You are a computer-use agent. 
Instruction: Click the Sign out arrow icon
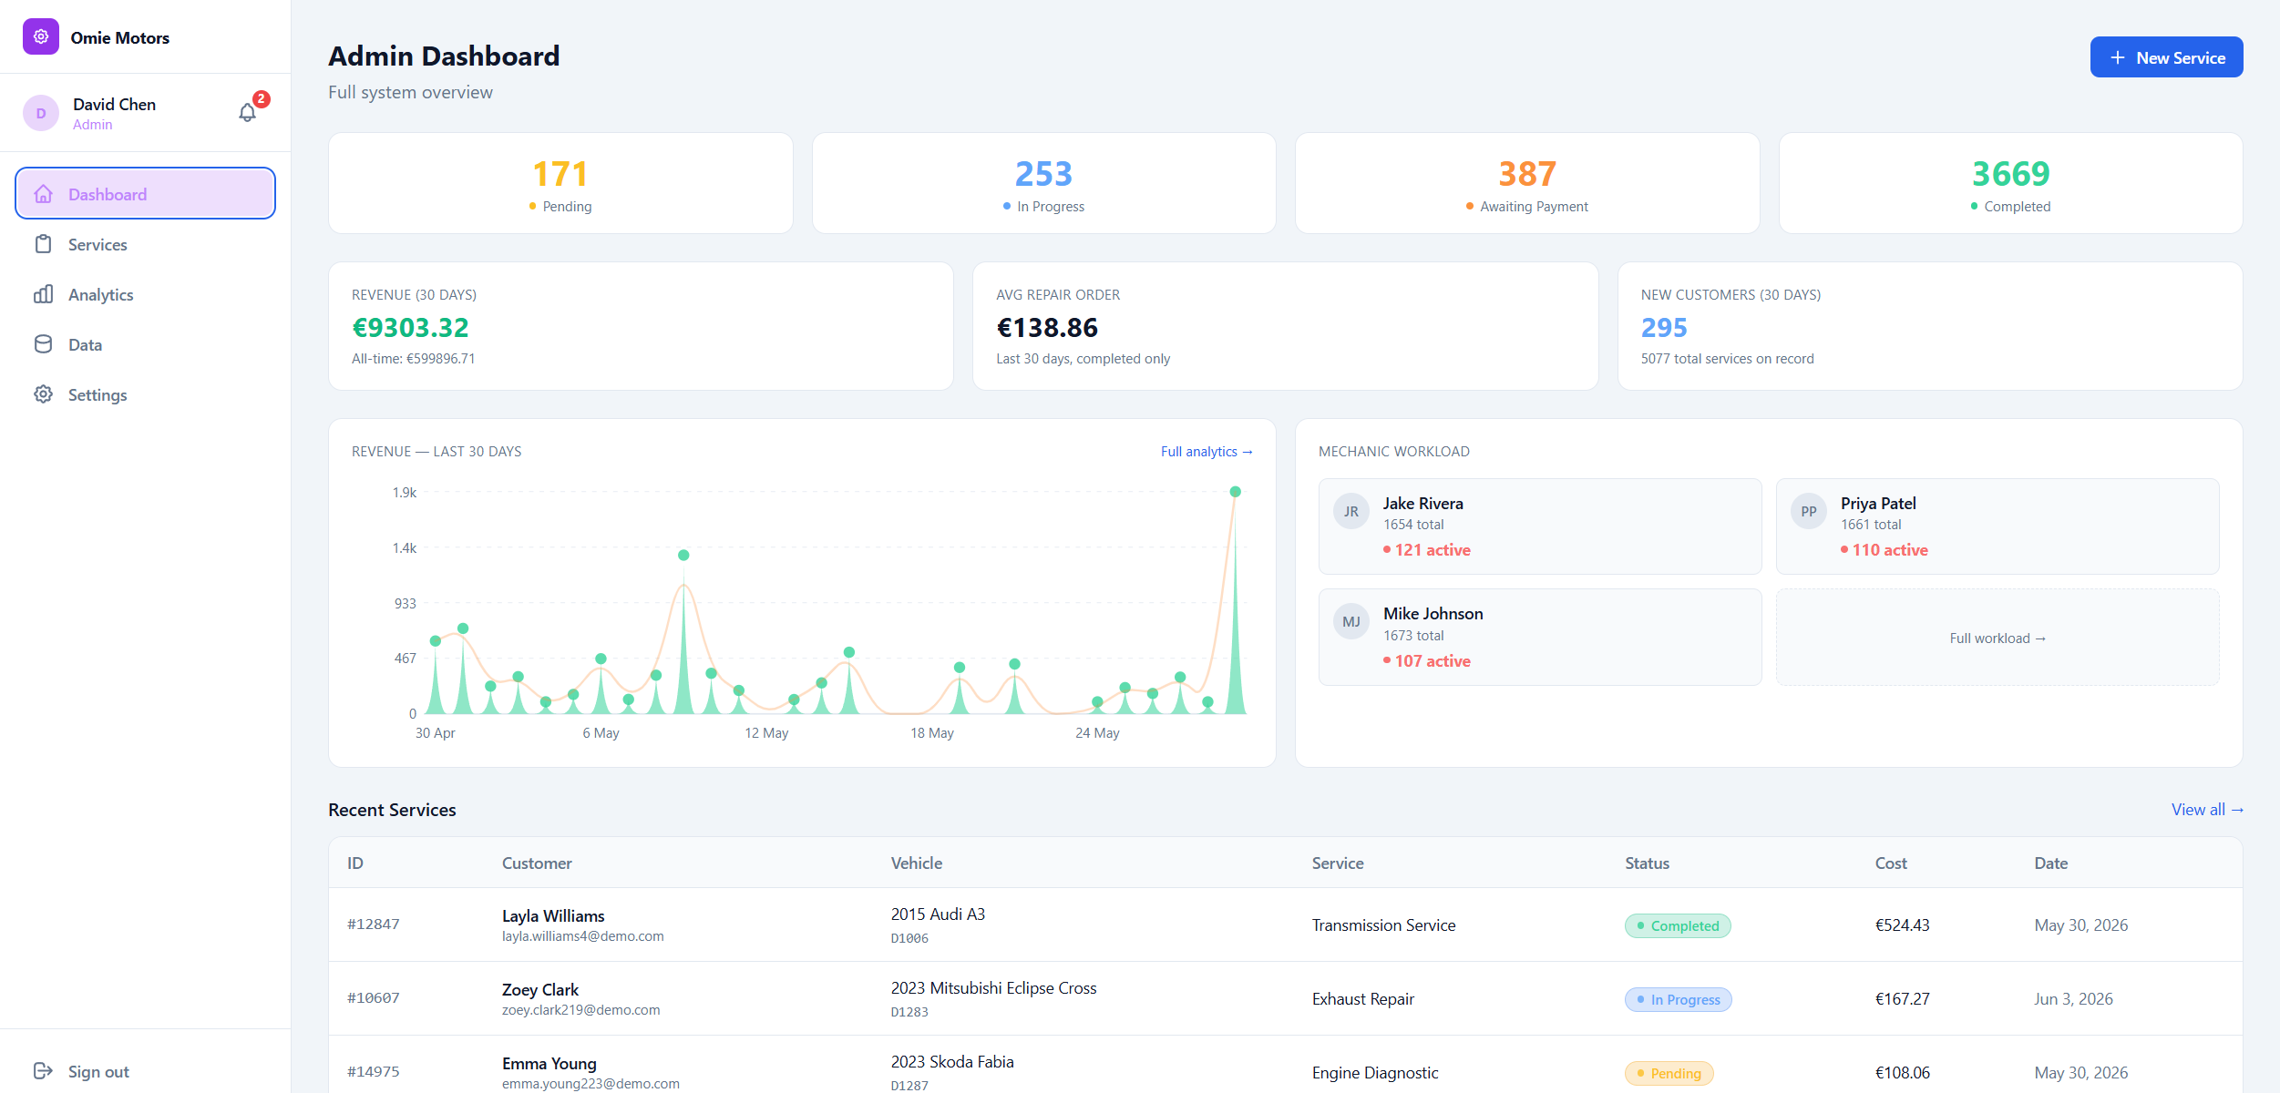(43, 1071)
